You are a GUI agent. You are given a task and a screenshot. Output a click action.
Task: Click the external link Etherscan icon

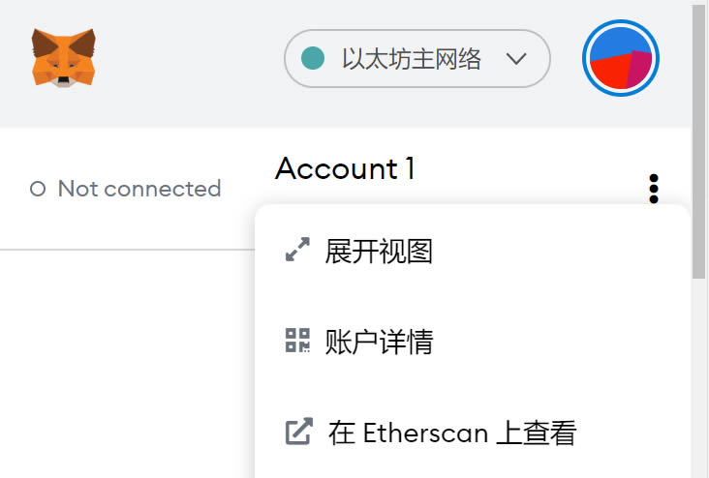298,432
